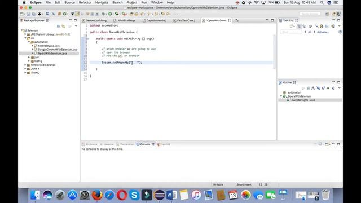This screenshot has height=203, width=361.
Task: Open Opera browser from the Dock
Action: coord(122,195)
